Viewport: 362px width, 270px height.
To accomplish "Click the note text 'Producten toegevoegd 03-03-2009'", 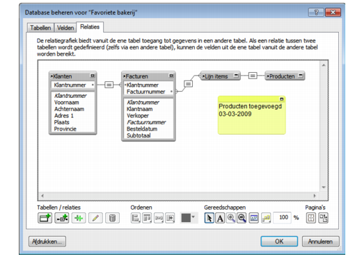I will (x=250, y=110).
